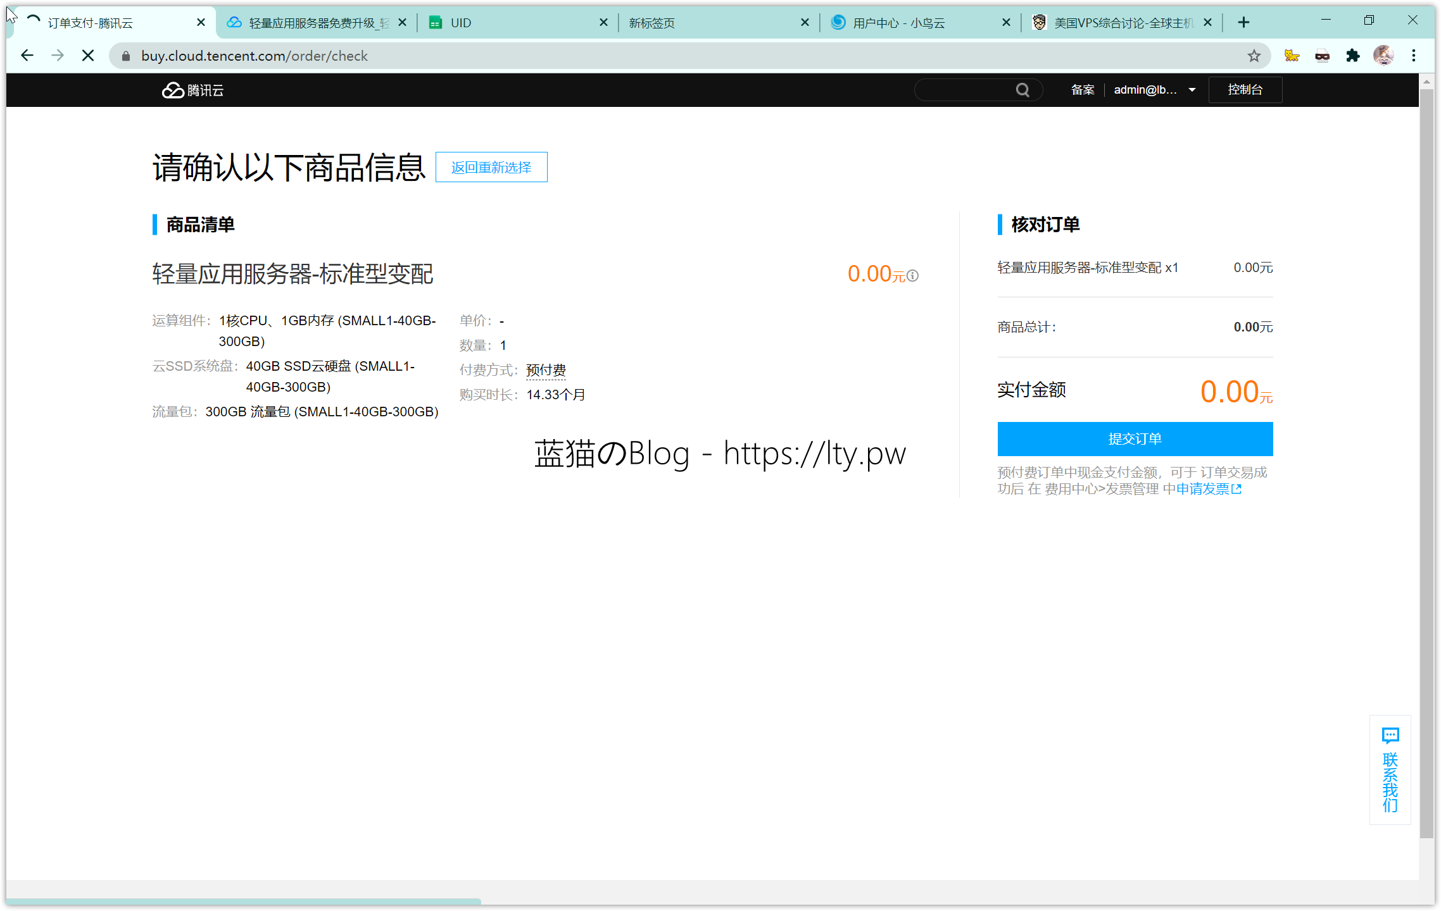Click the Tencent Cloud logo

192,90
